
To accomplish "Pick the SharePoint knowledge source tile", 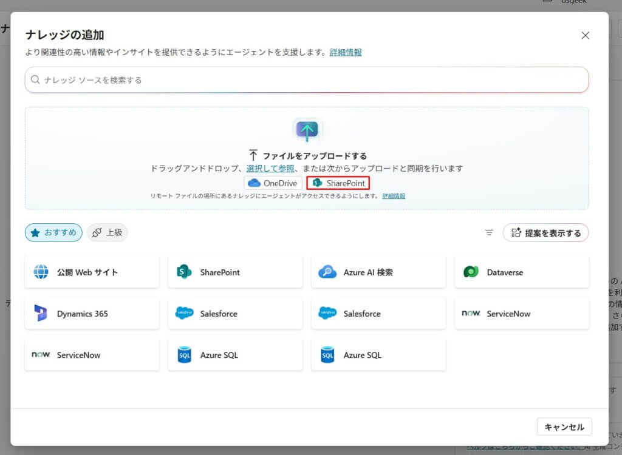I will pyautogui.click(x=235, y=272).
